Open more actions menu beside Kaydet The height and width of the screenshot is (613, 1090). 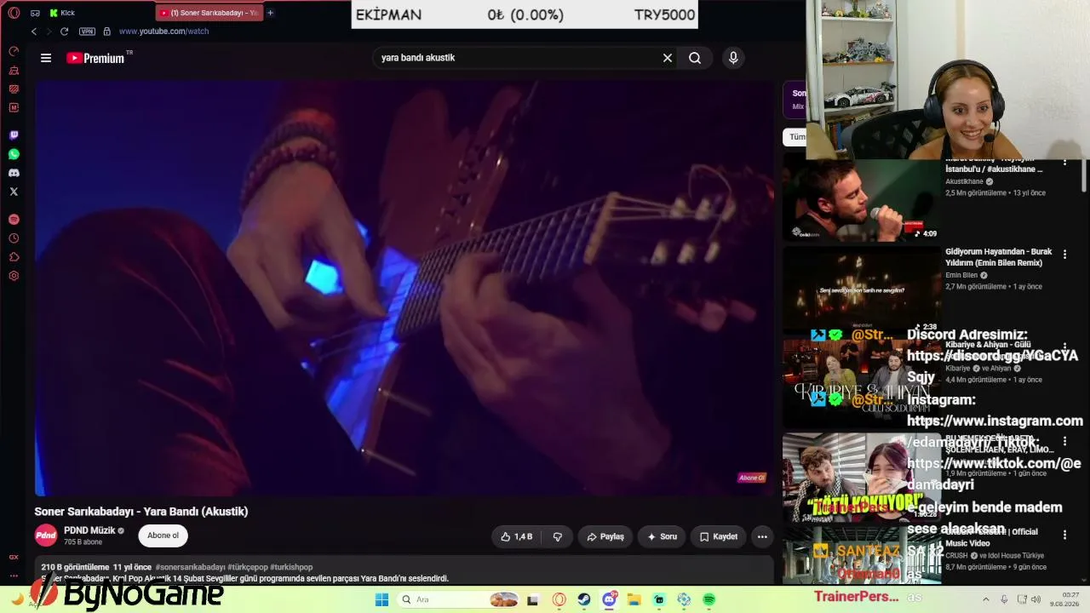(762, 536)
